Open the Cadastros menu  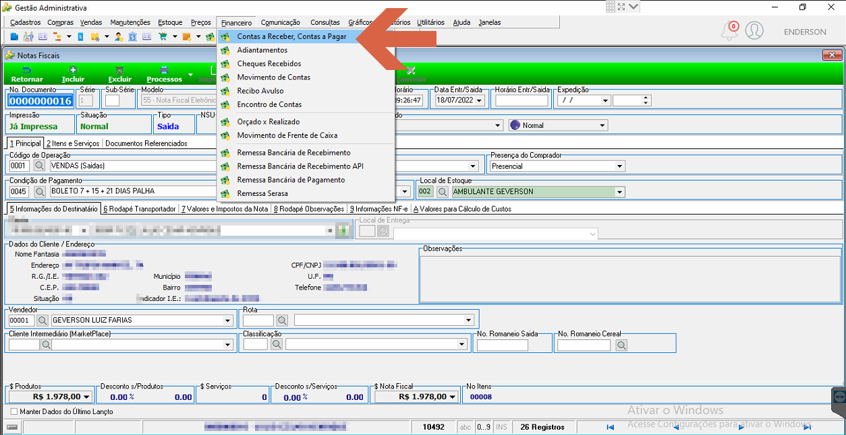(x=25, y=22)
